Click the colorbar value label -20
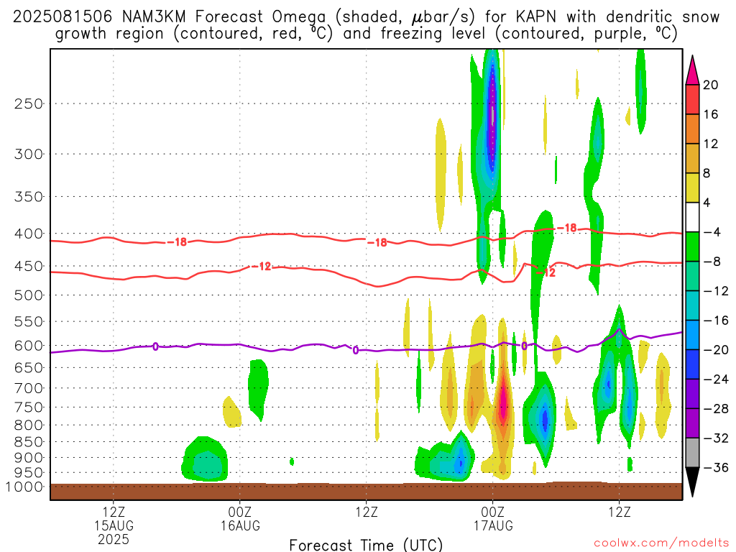The height and width of the screenshot is (552, 736). click(716, 350)
